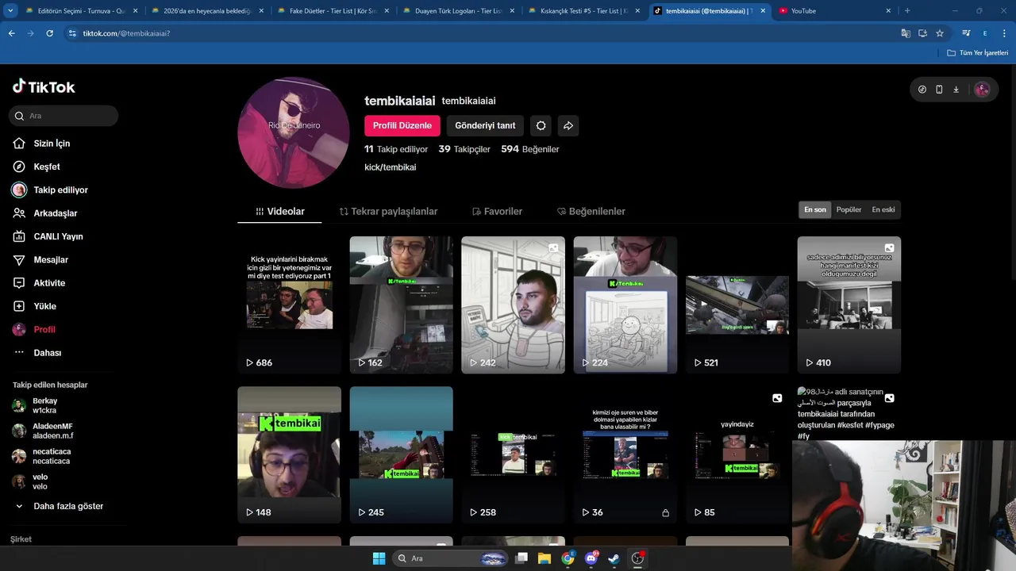Expand Daha fazla göster in followed accounts
Viewport: 1016px width, 571px height.
click(60, 506)
